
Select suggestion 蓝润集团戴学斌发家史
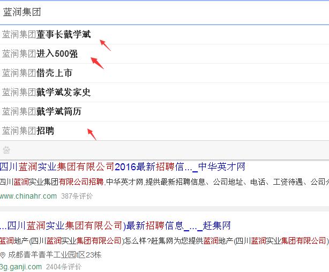click(47, 93)
